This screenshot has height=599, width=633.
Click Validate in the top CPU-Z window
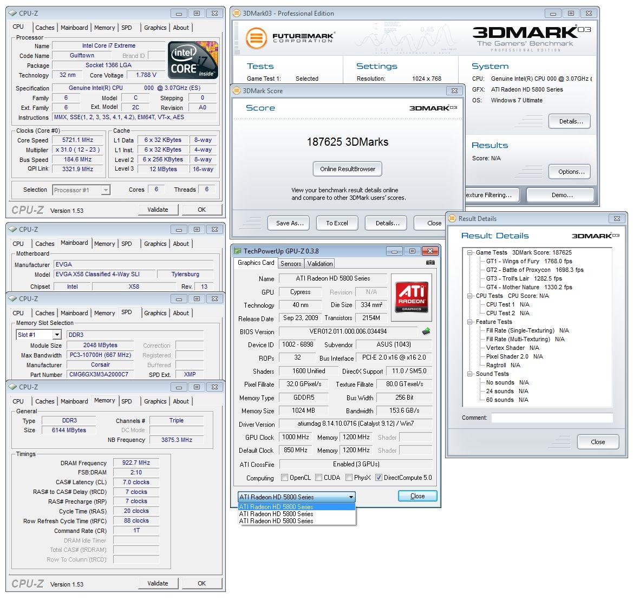tap(158, 210)
